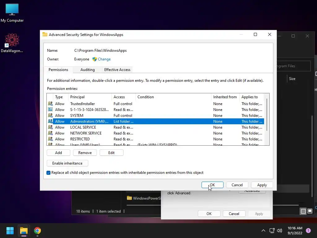
Task: Select the TrustedInstaller permission entry
Action: 155,104
